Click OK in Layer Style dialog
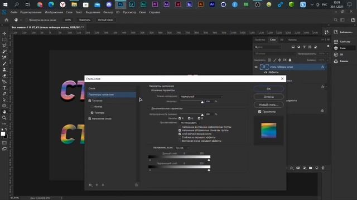357x200 pixels. (x=269, y=89)
